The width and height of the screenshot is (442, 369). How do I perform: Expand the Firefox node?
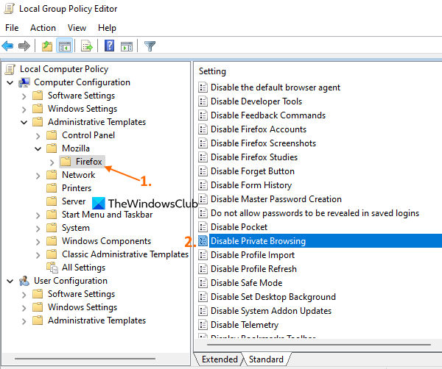(x=52, y=162)
